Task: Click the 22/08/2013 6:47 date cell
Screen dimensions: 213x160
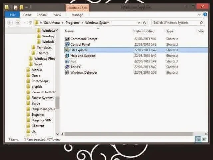Action: pyautogui.click(x=145, y=39)
